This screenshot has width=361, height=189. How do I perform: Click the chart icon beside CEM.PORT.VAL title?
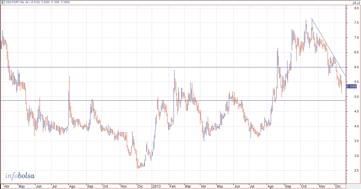tap(3, 2)
